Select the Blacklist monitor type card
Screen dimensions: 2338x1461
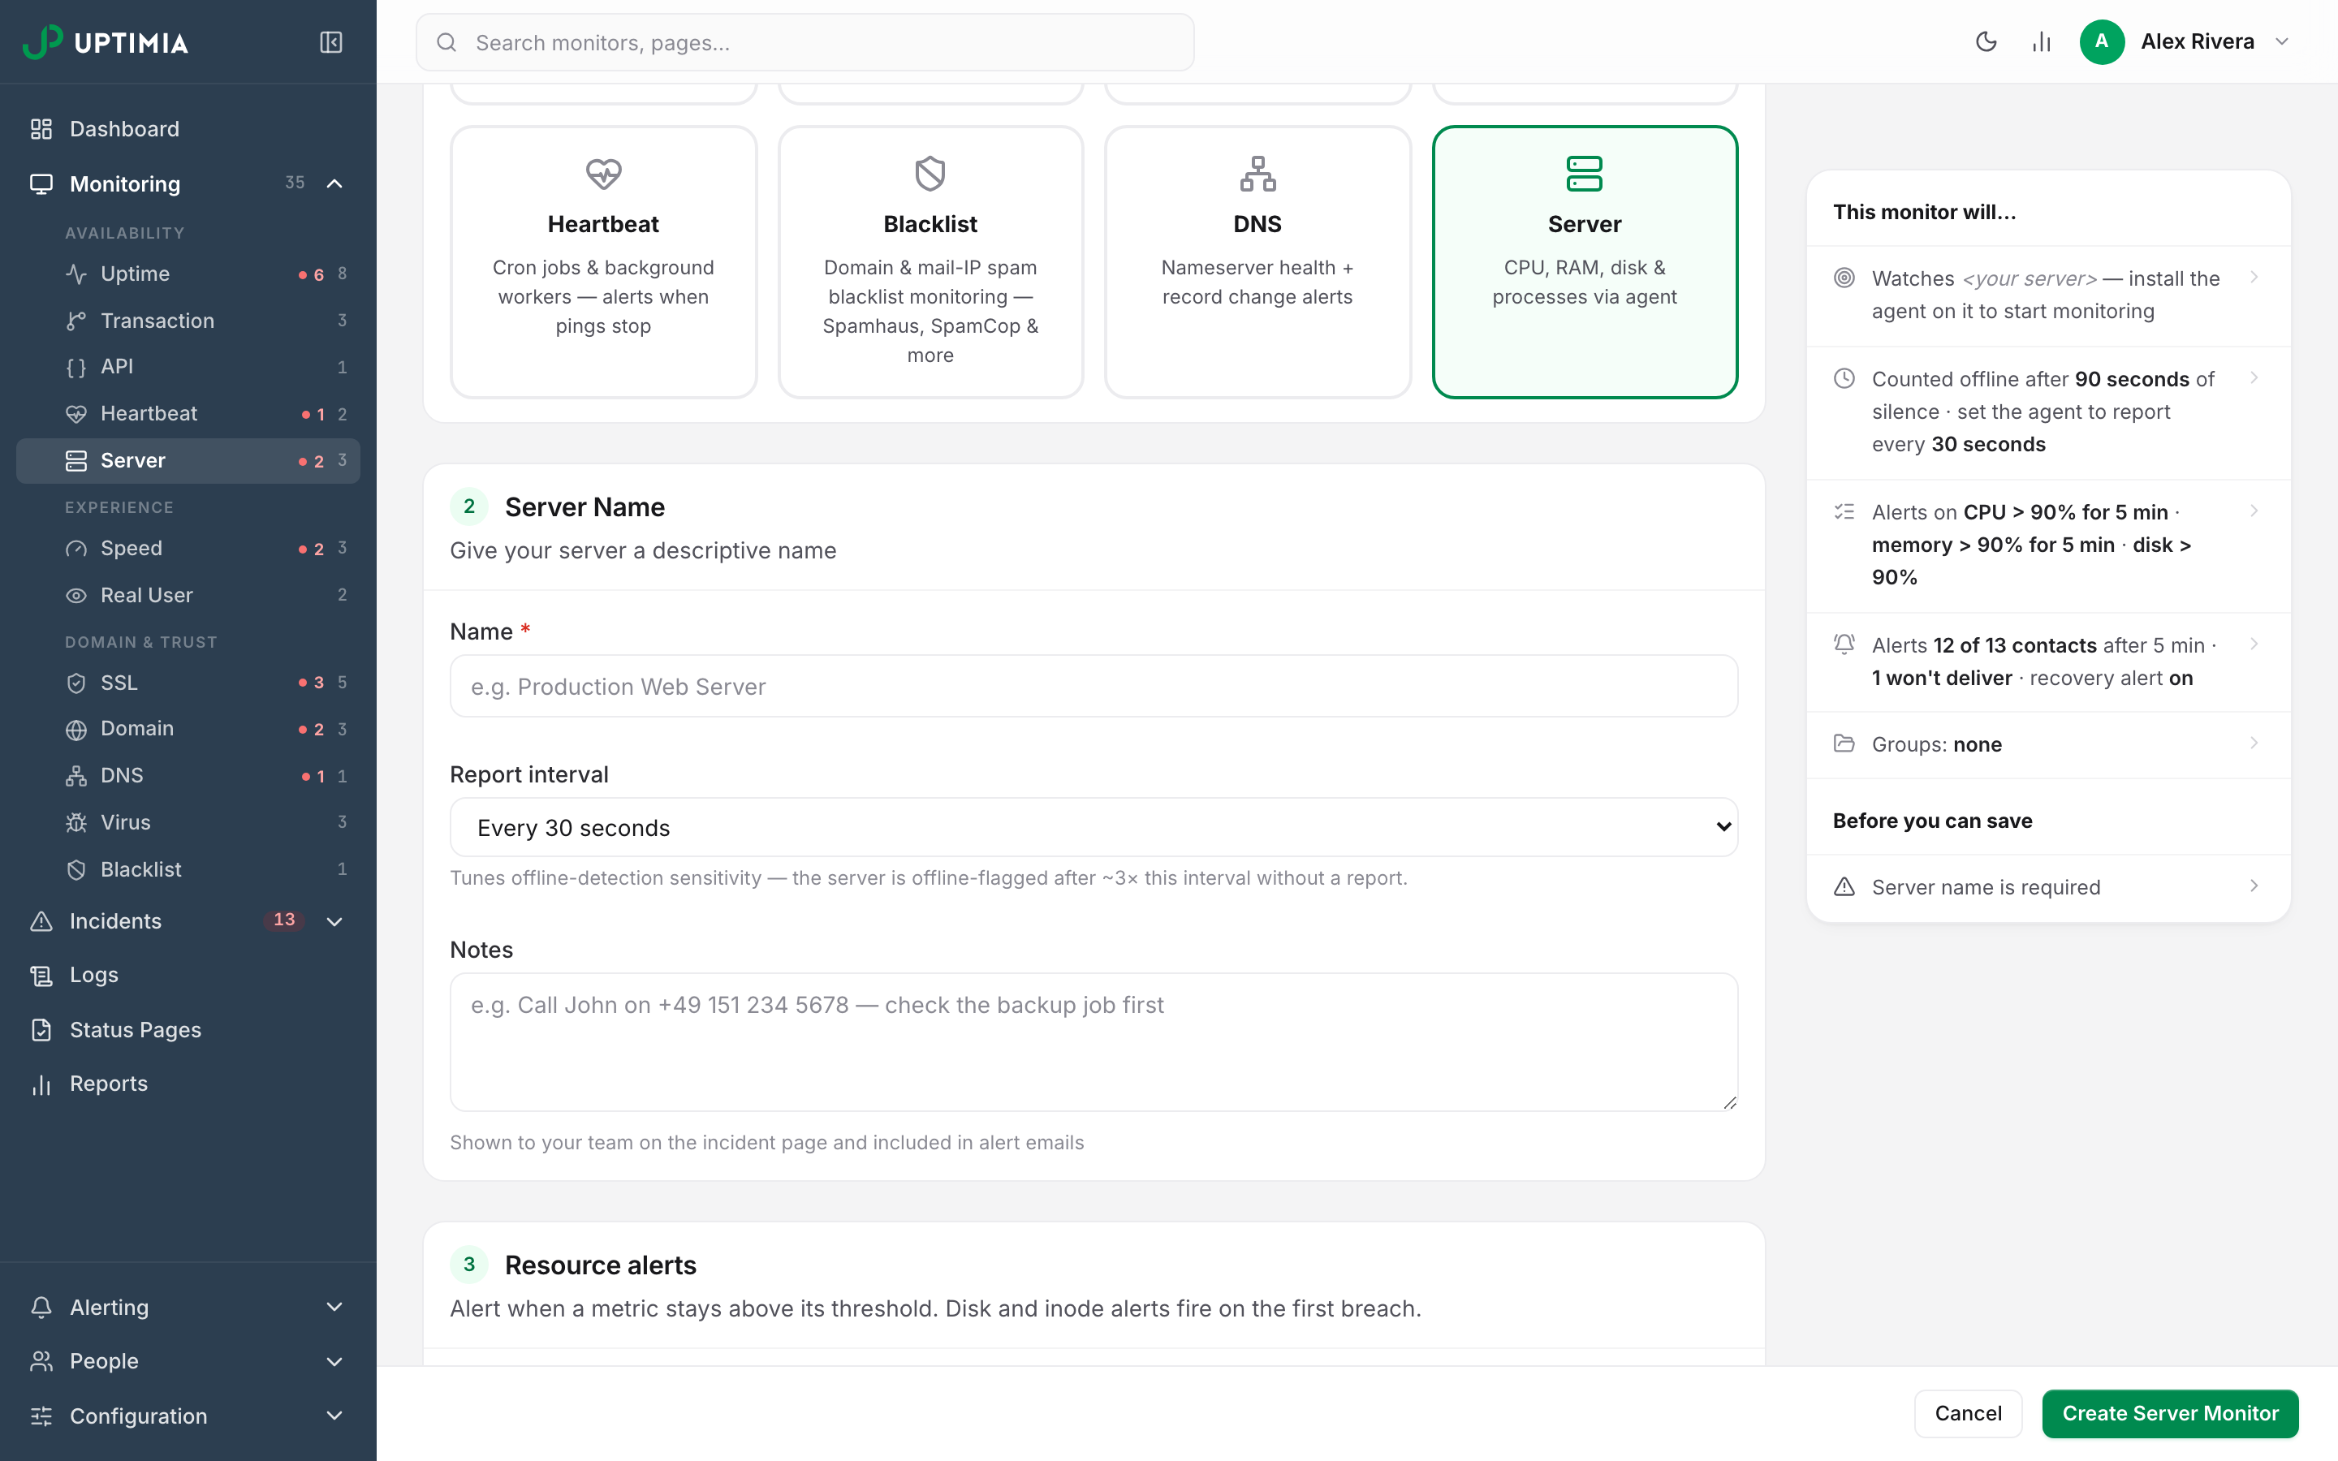930,262
